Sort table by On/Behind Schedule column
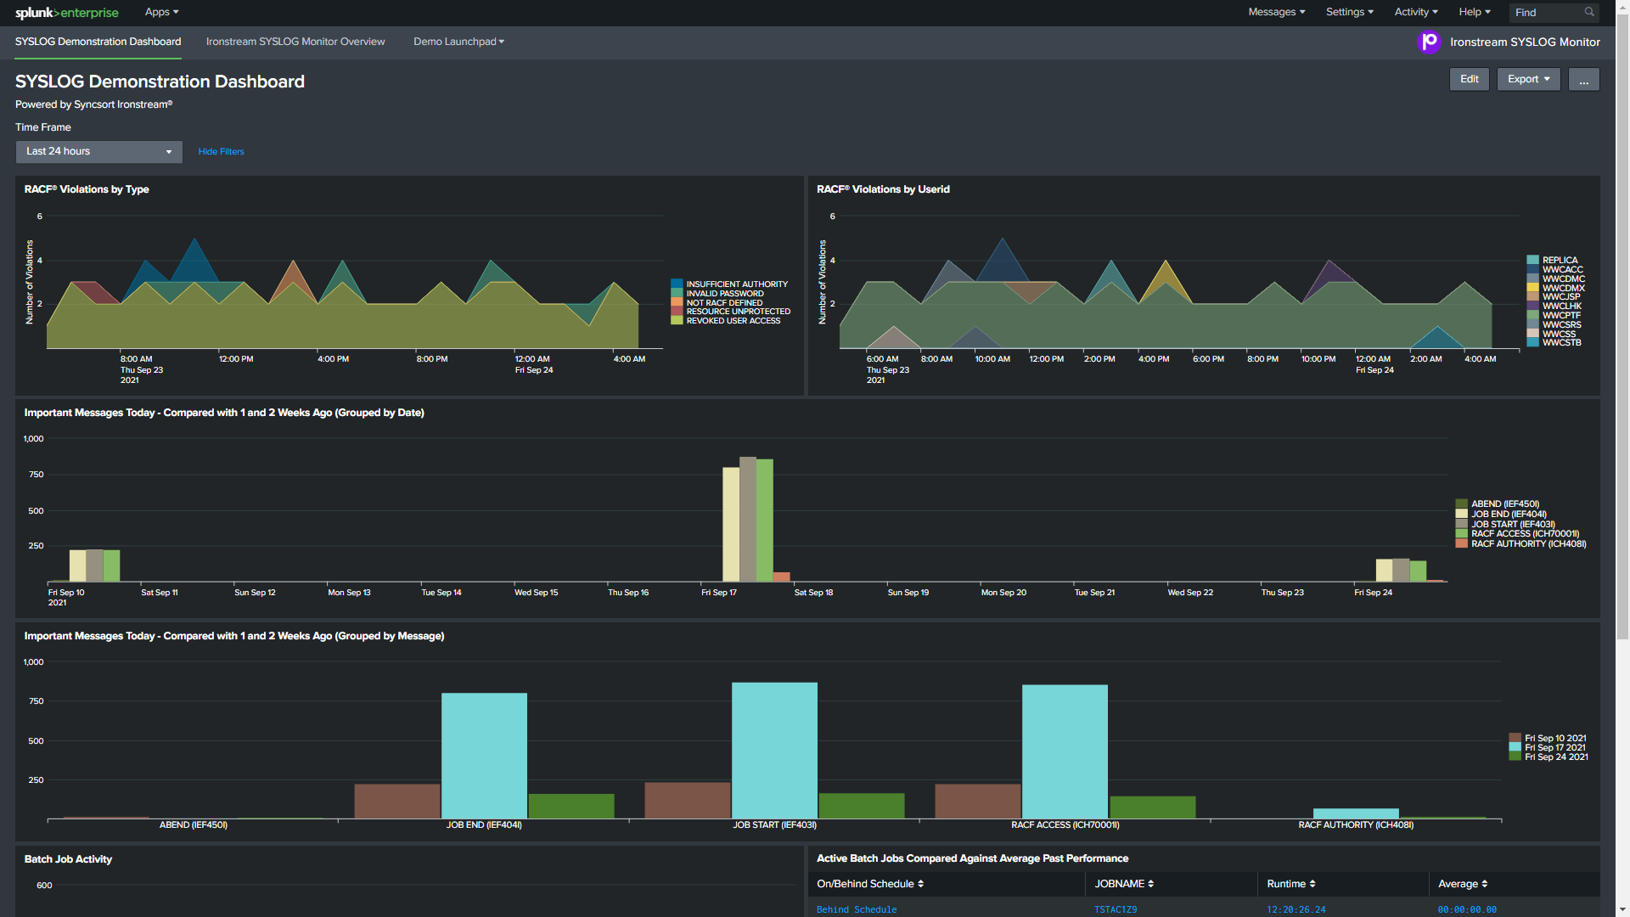1630x917 pixels. click(870, 884)
